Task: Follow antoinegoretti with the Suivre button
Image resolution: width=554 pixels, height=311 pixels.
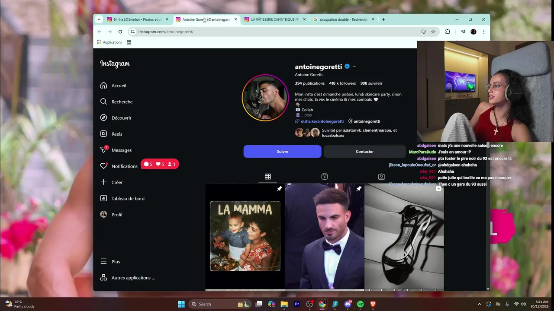Action: (x=282, y=152)
